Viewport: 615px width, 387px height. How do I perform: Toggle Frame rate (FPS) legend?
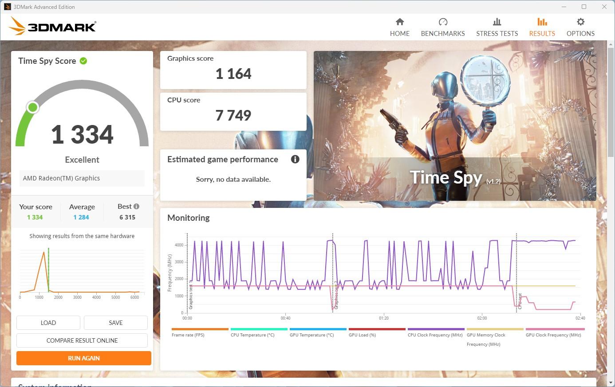(x=200, y=332)
